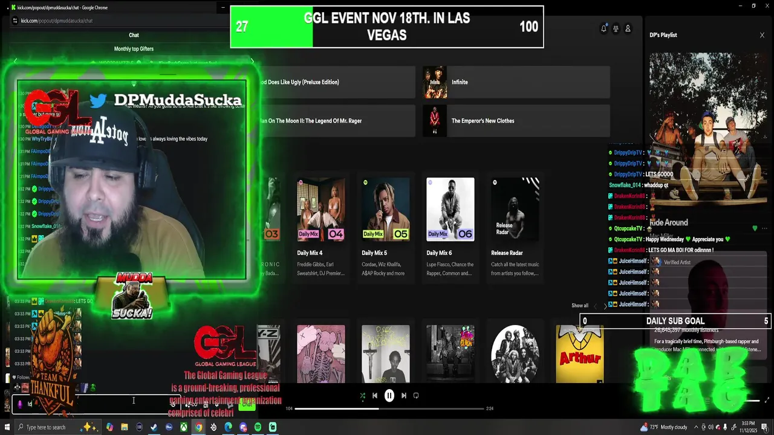The height and width of the screenshot is (435, 774).
Task: Open The Emperor's New Clothes tile
Action: click(516, 121)
